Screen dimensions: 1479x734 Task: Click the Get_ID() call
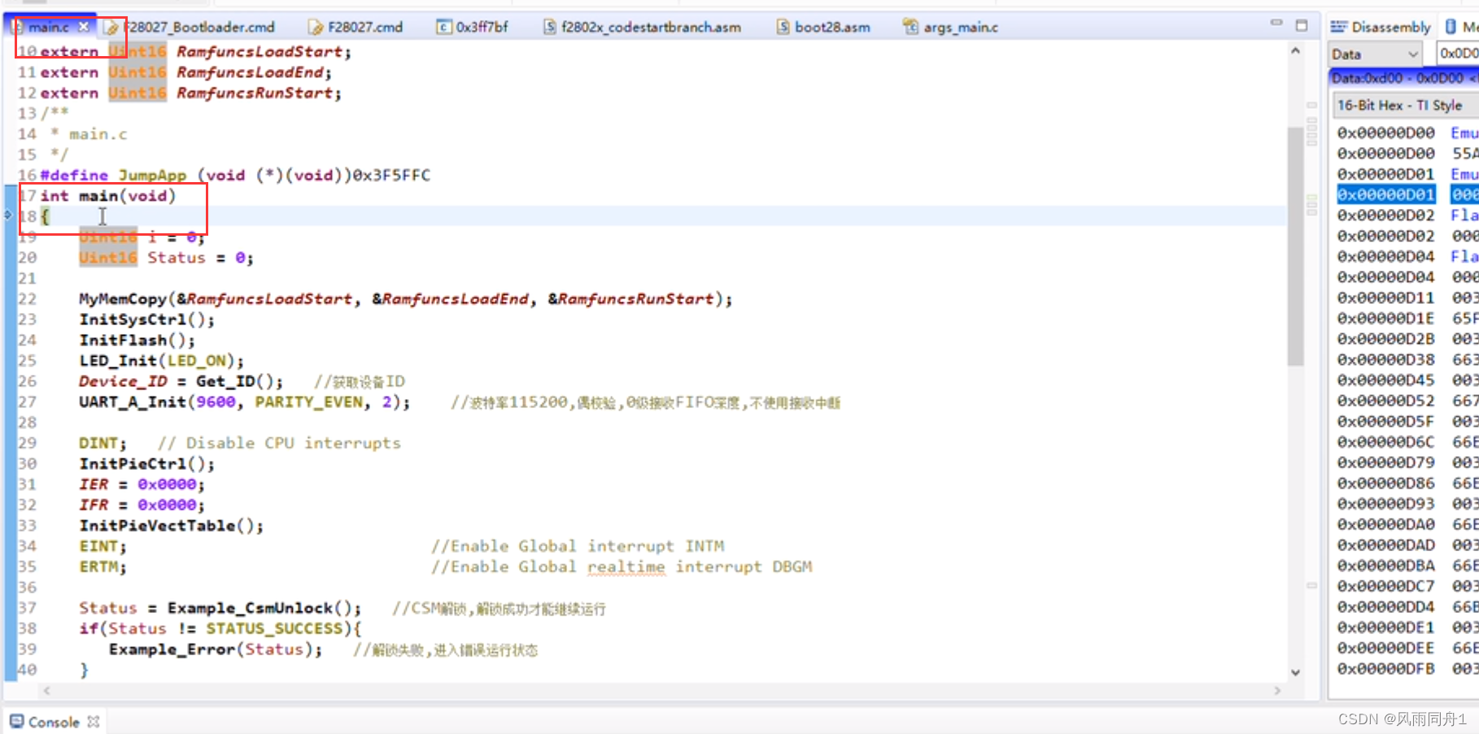pyautogui.click(x=239, y=381)
